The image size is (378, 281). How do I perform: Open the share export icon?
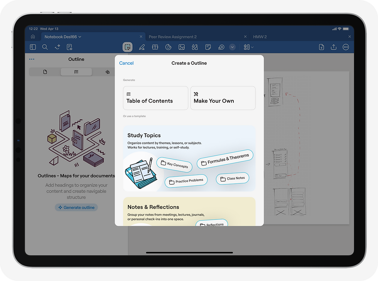tap(334, 47)
